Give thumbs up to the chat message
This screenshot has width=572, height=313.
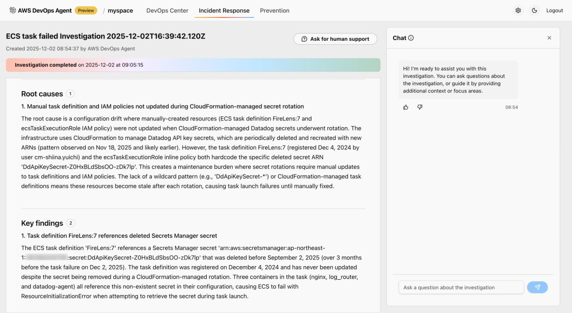click(x=406, y=107)
